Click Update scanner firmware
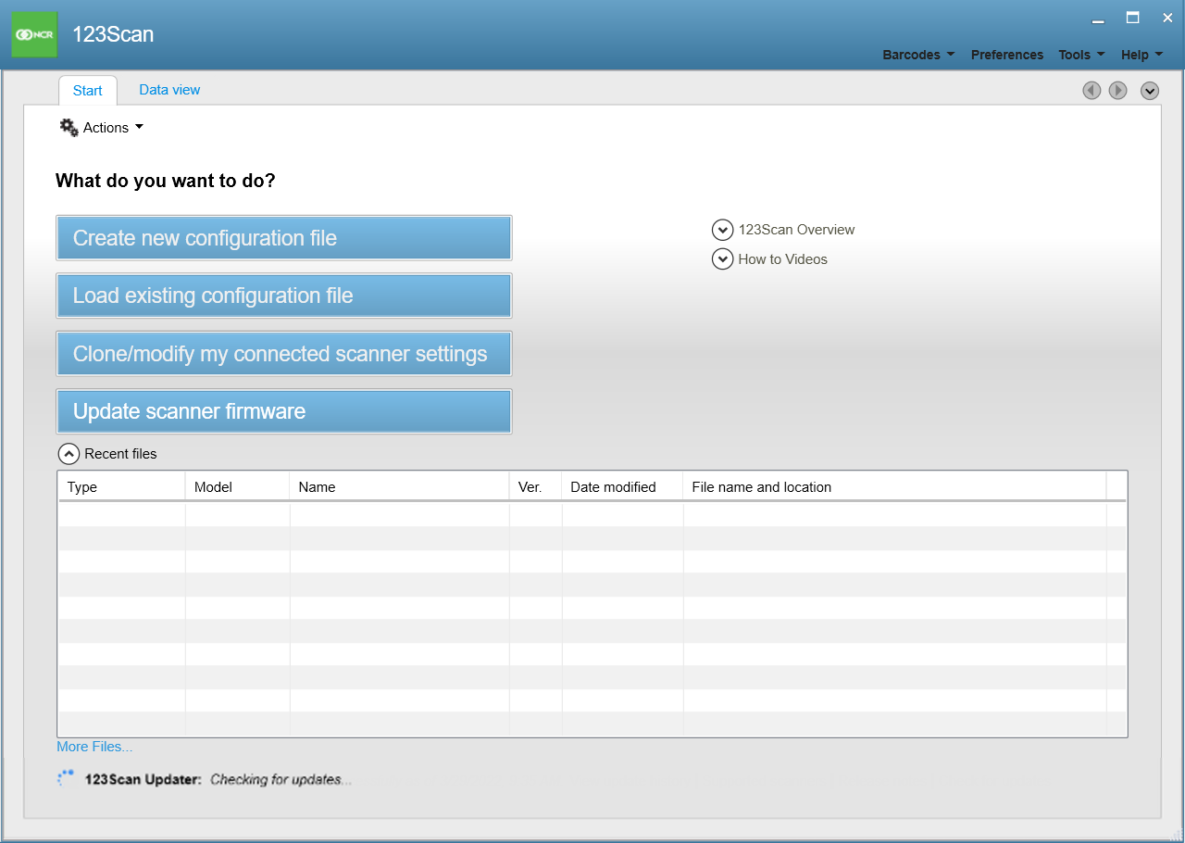 coord(284,411)
